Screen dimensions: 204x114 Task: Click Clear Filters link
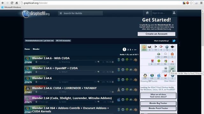170,81
